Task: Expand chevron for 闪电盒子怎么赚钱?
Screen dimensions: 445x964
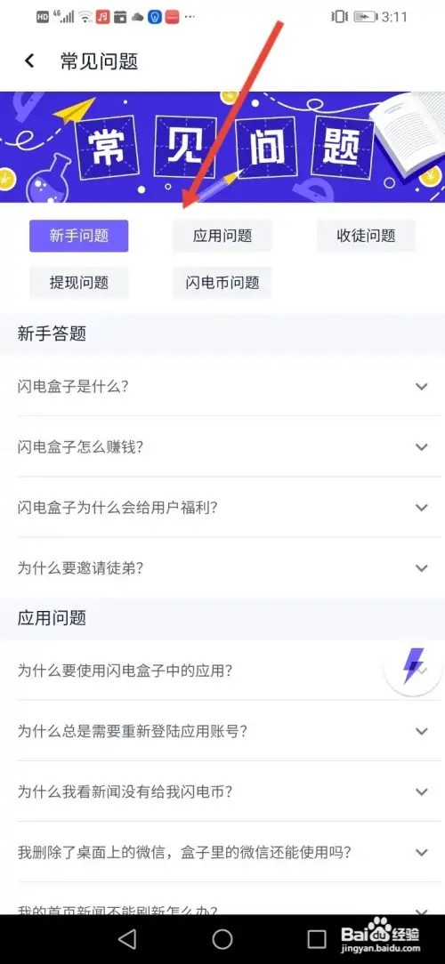Action: [x=421, y=447]
